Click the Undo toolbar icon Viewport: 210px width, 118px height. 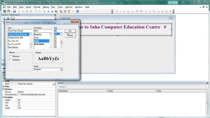pyautogui.click(x=36, y=11)
